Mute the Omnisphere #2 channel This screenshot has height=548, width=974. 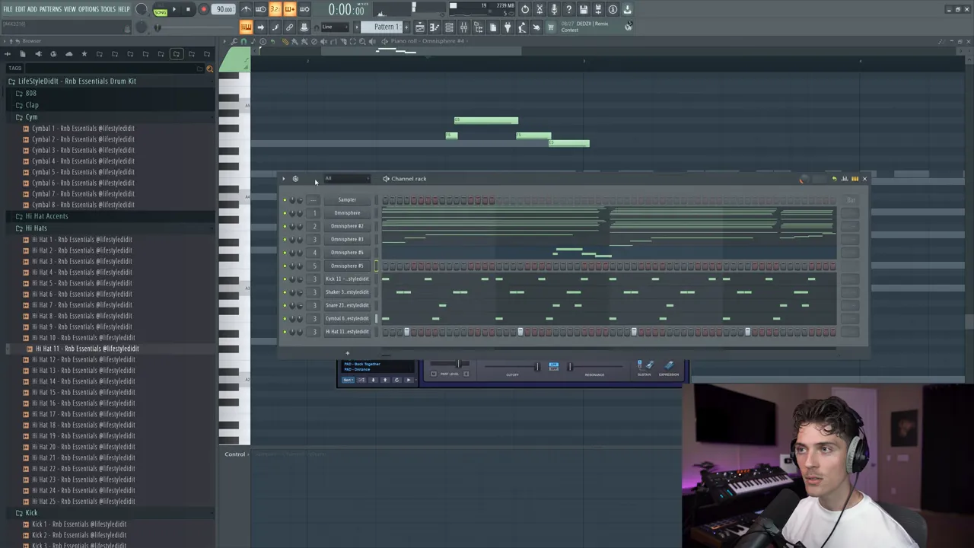(x=285, y=226)
